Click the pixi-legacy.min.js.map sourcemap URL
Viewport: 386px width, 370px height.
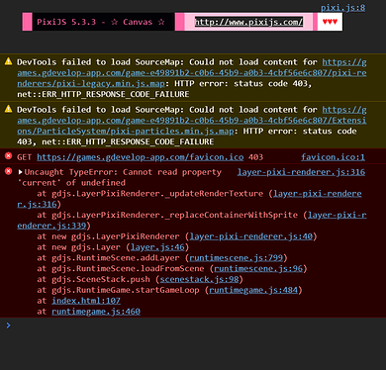click(192, 73)
